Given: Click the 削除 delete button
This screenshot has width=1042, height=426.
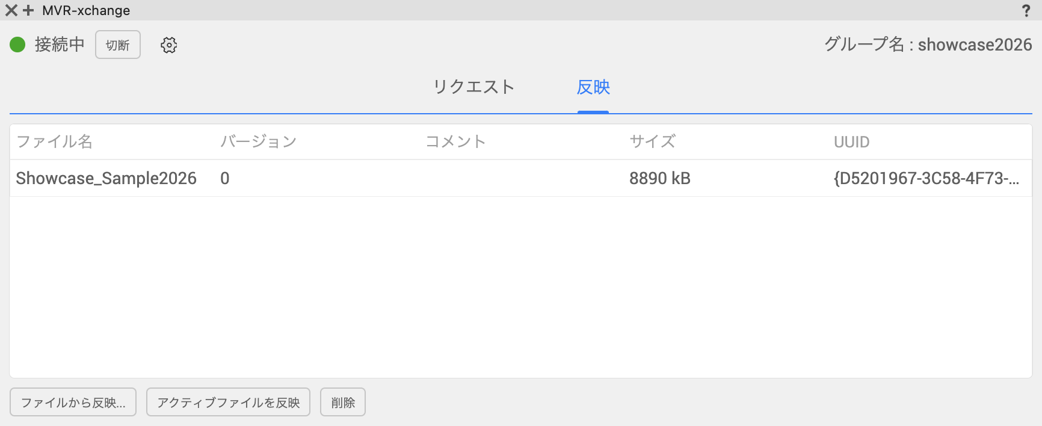Looking at the screenshot, I should (343, 403).
